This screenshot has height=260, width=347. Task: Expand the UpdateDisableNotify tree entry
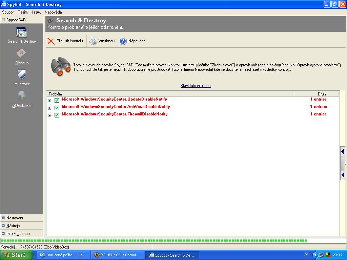tap(49, 101)
